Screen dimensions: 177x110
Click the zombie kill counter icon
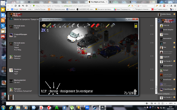click(135, 92)
